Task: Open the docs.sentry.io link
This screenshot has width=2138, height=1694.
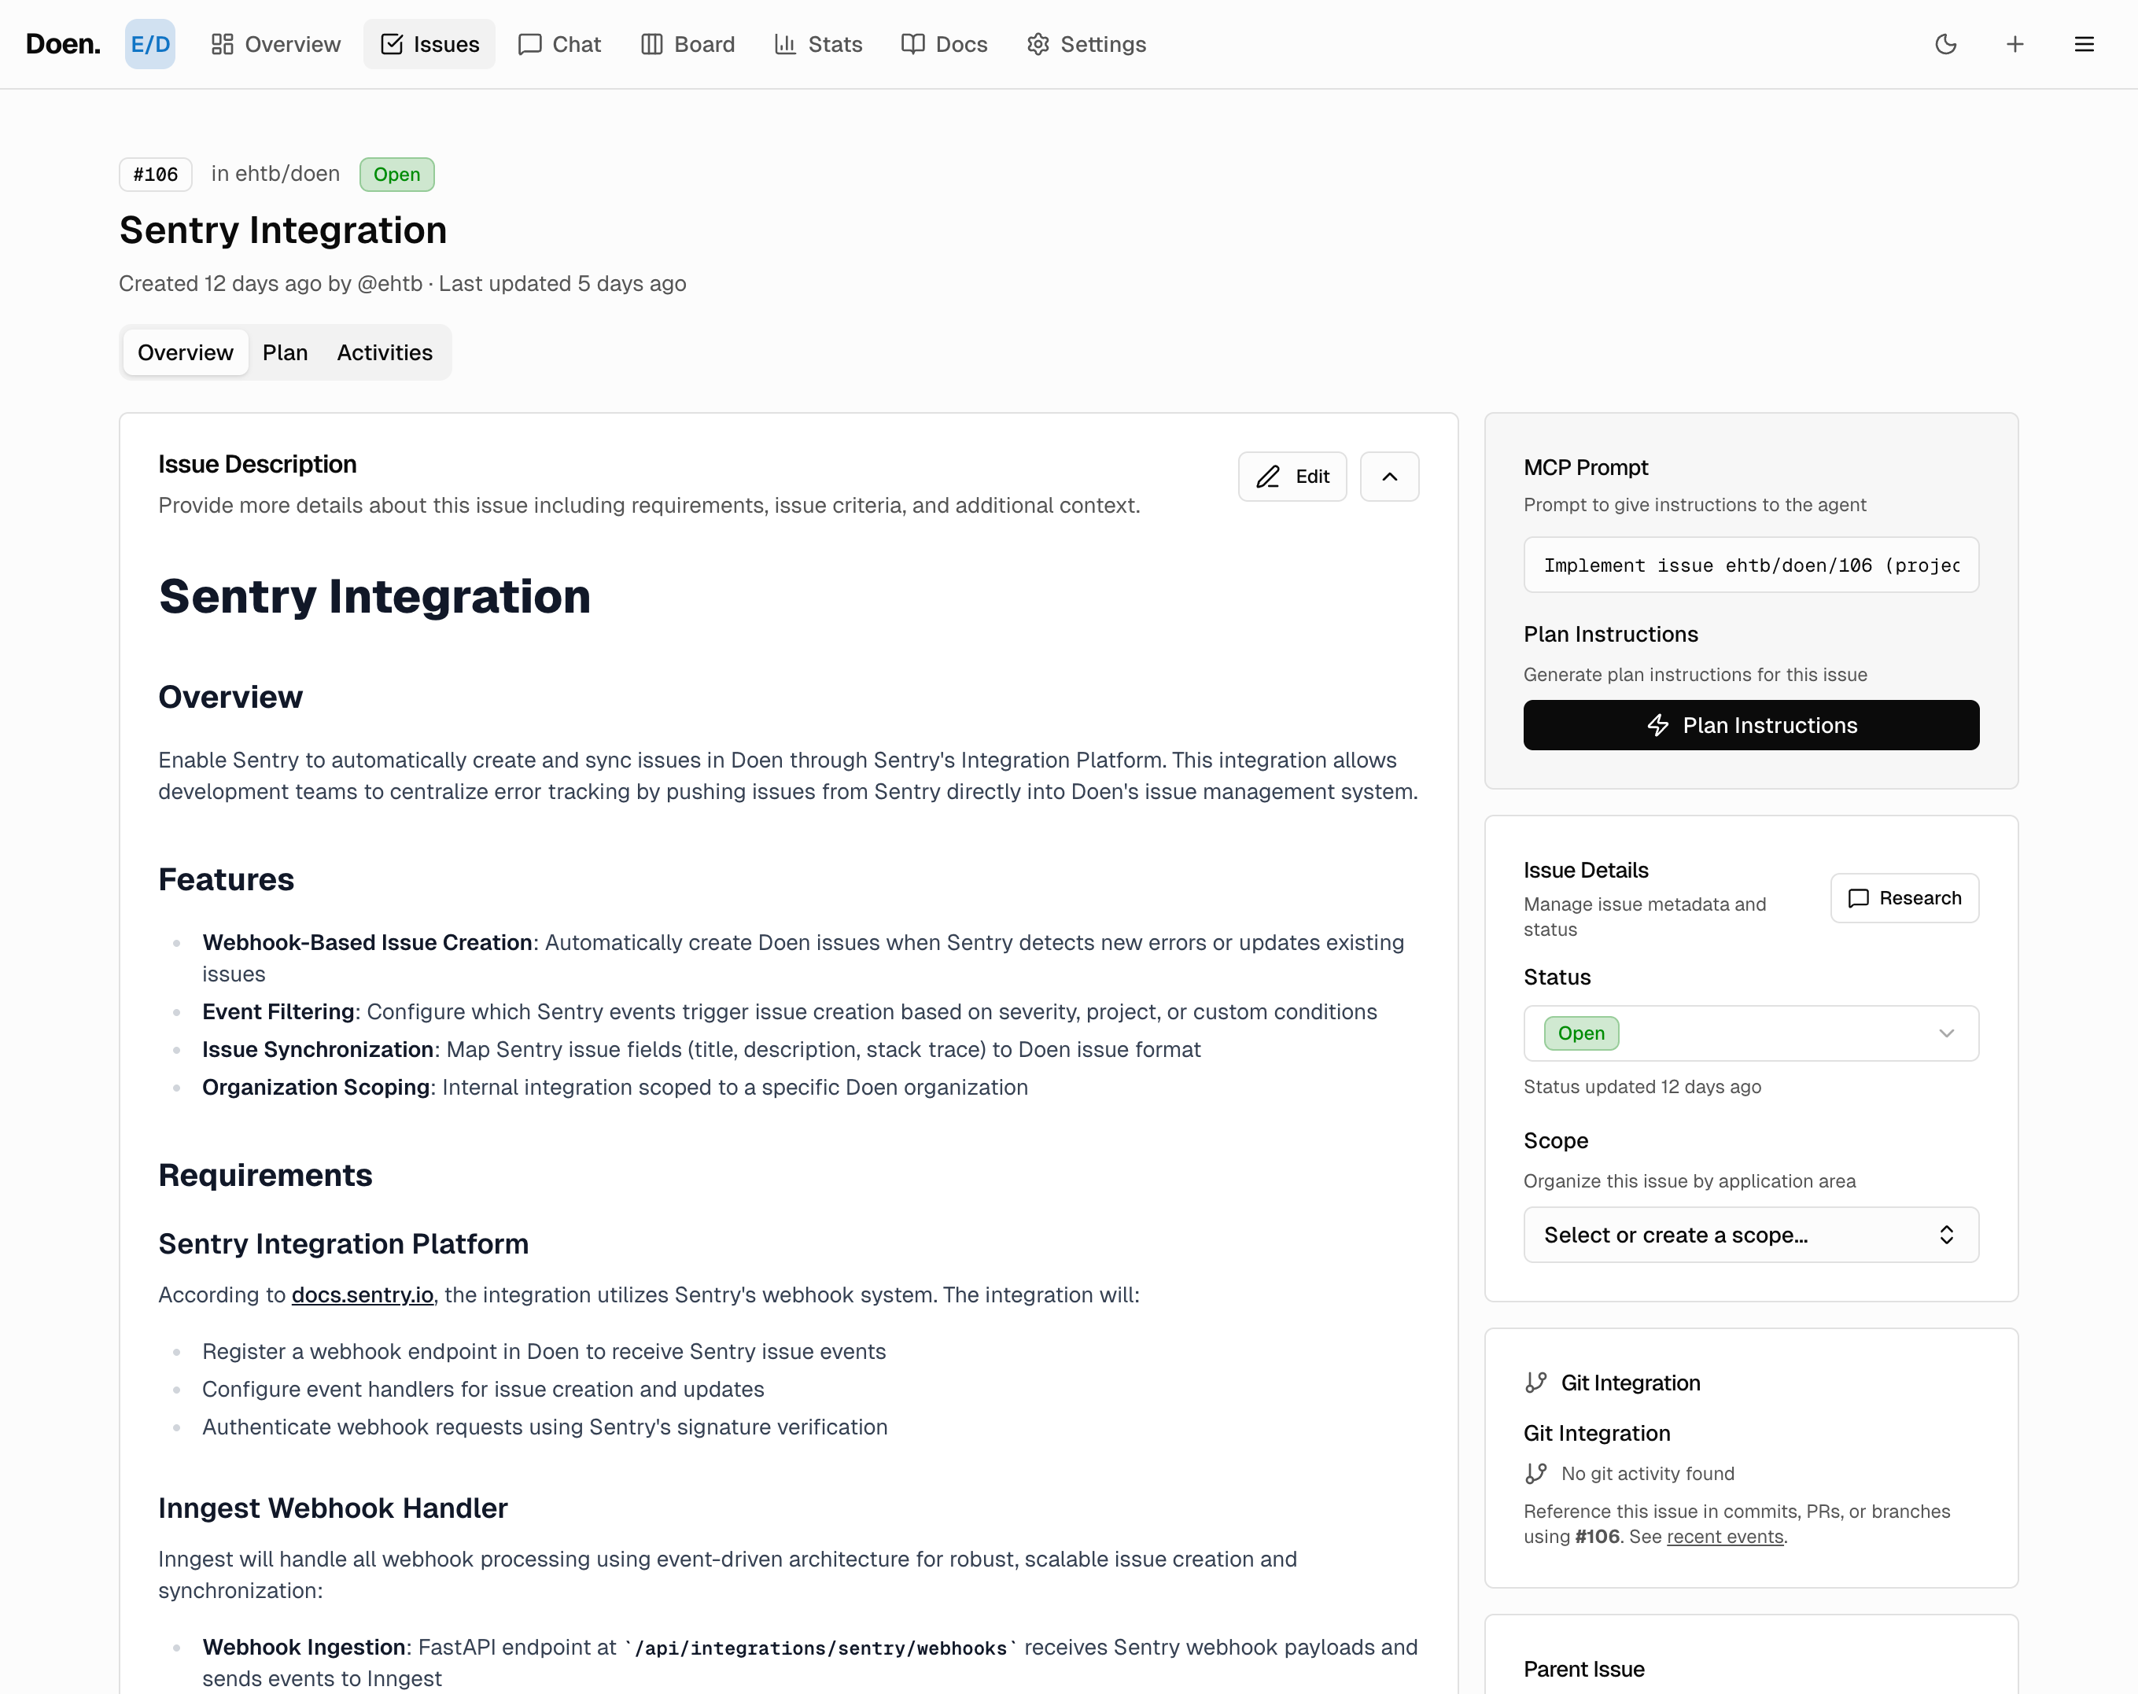Action: tap(362, 1294)
